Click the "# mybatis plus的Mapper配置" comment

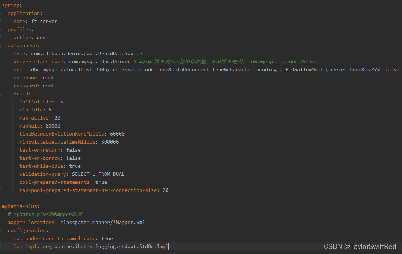pyautogui.click(x=45, y=214)
